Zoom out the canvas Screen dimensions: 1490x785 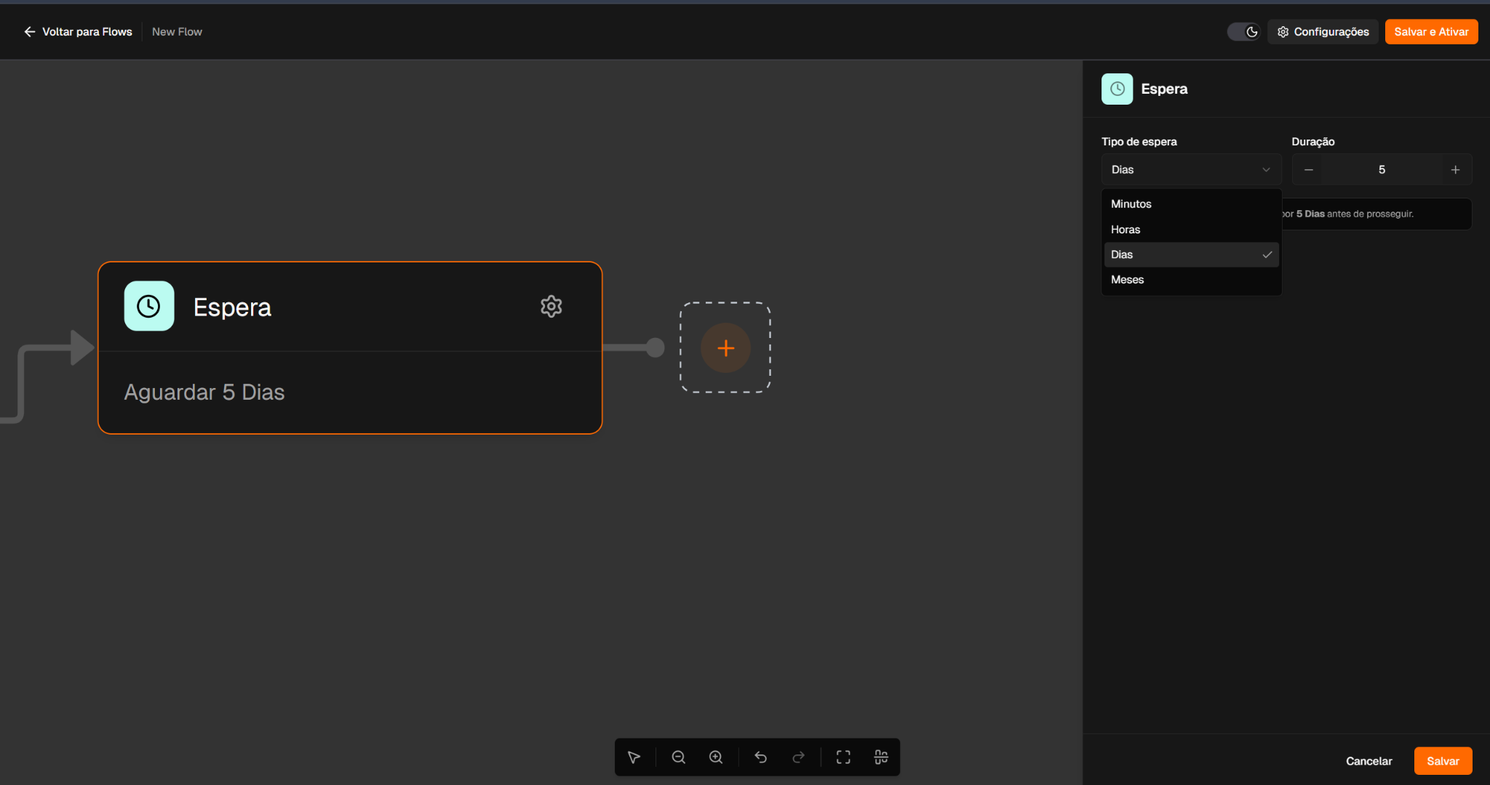[x=678, y=757]
